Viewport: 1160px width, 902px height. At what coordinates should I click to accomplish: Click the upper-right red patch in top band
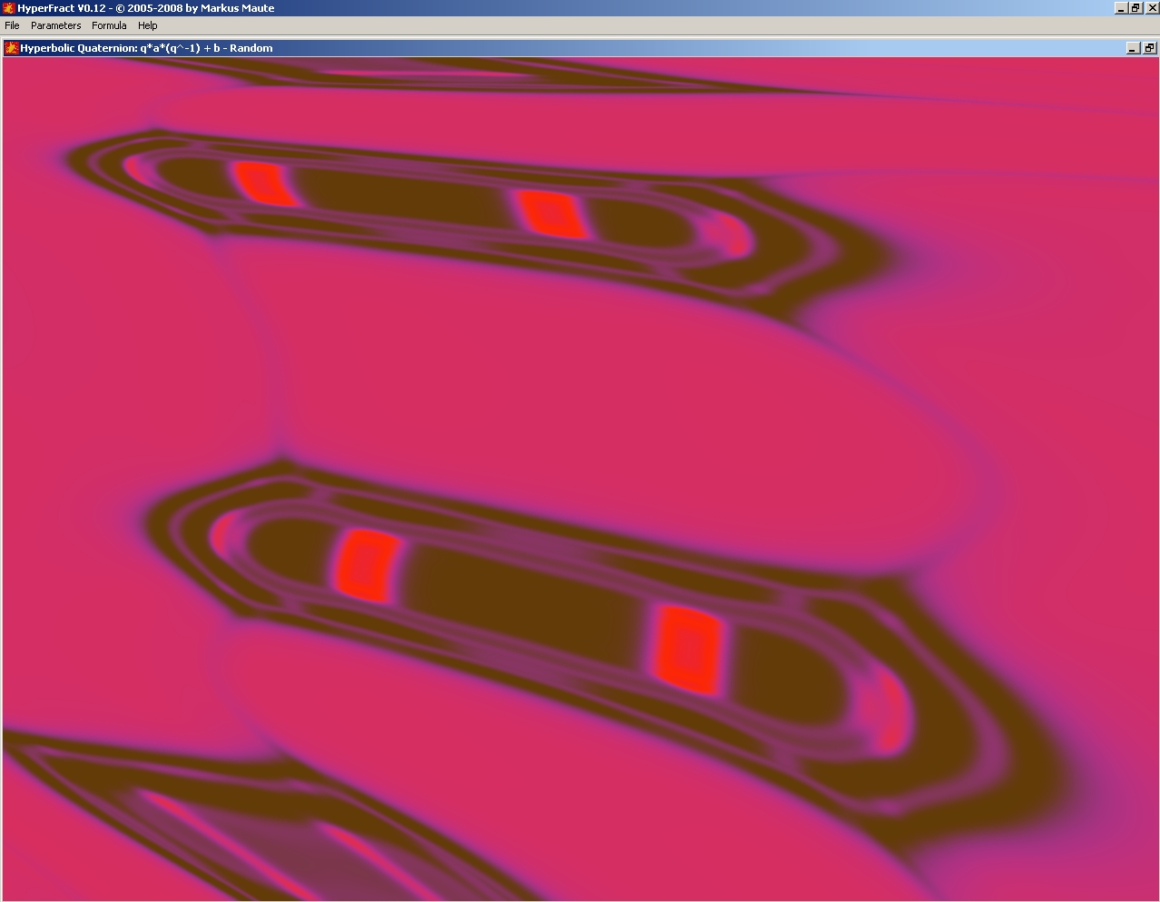pos(551,215)
